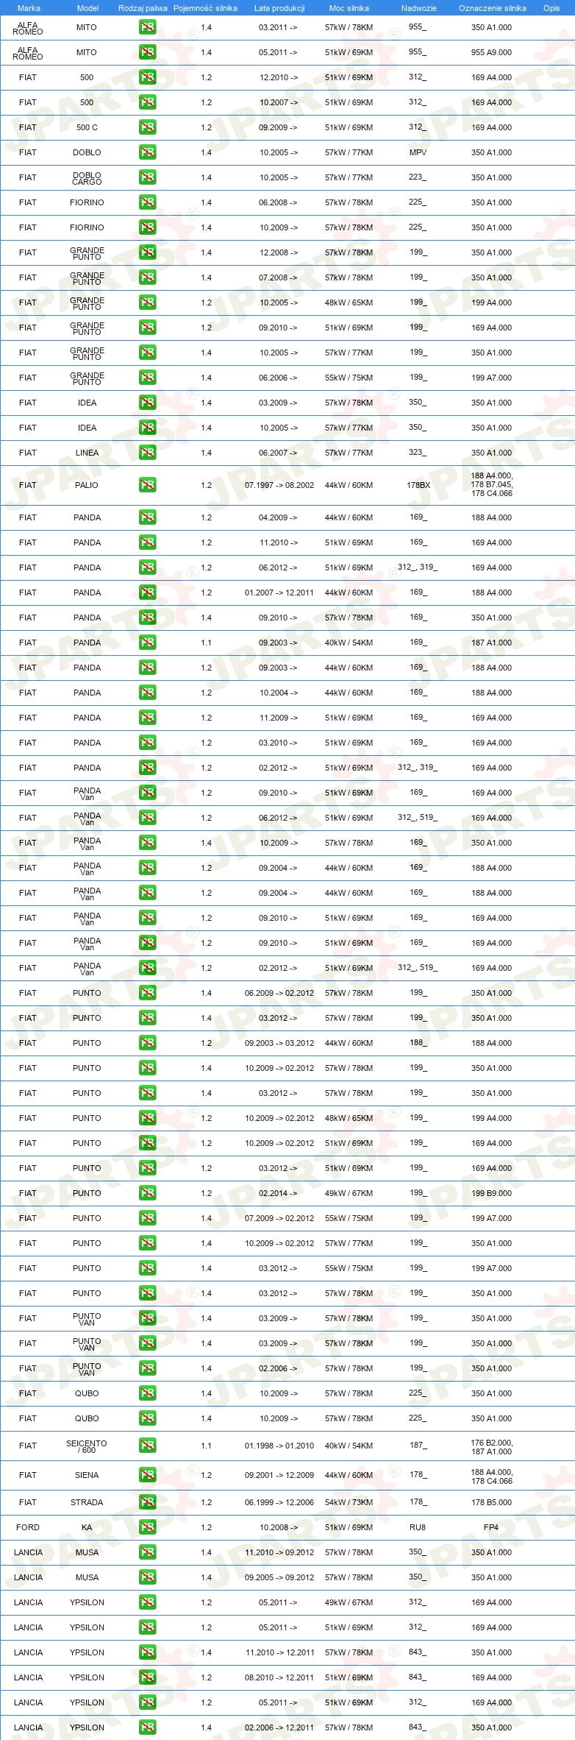
Task: Select the '54kW / 73KM' power cell
Action: pos(349,1502)
